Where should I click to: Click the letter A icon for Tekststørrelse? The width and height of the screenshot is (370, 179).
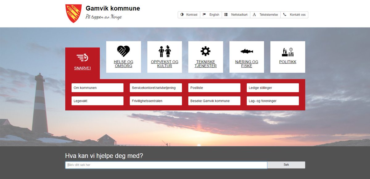(254, 15)
